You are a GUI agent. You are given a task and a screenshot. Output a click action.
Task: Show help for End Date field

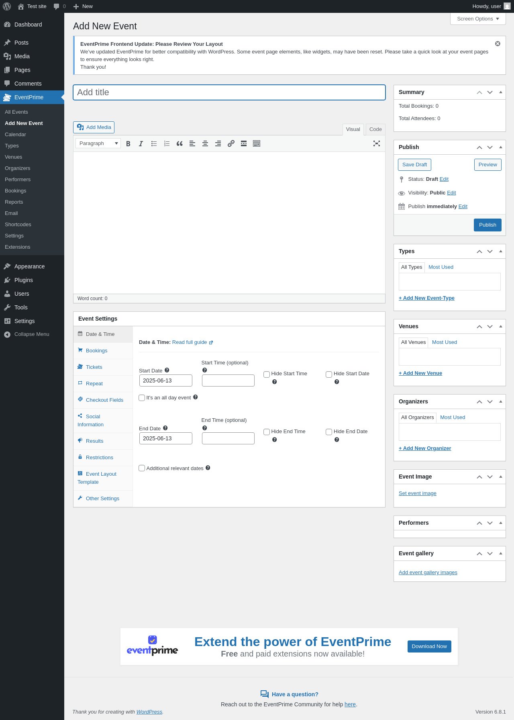click(x=165, y=428)
